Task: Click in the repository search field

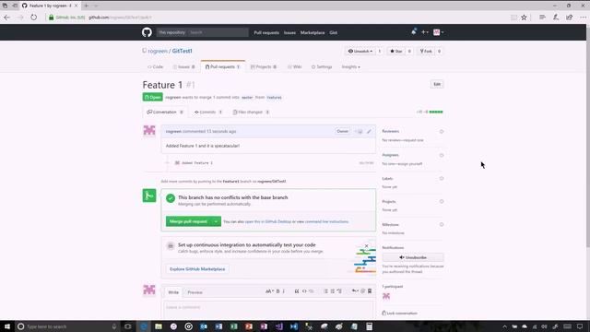Action: pos(218,32)
